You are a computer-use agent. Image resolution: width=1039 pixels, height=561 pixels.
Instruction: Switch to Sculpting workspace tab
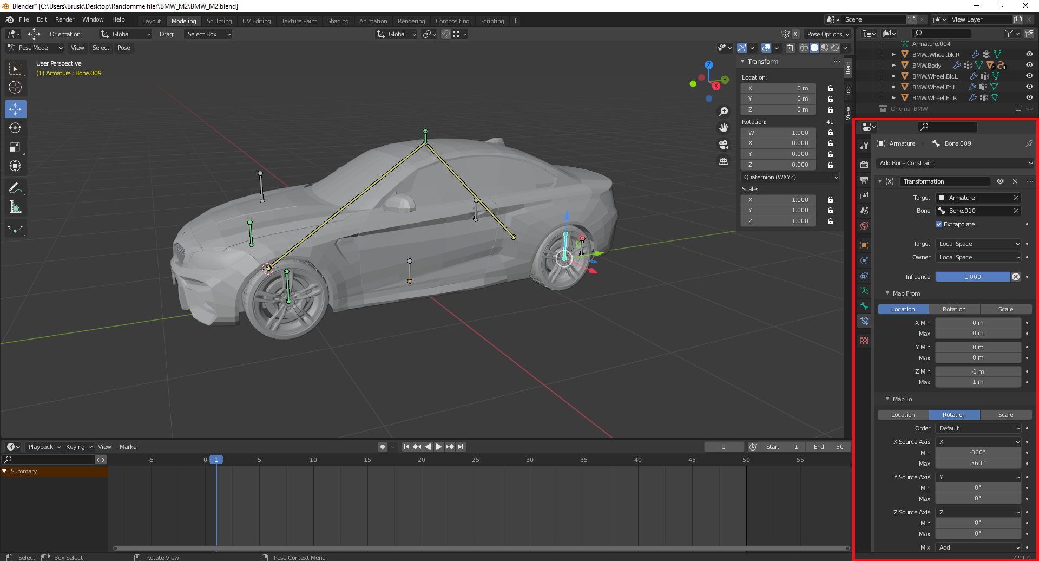point(219,21)
